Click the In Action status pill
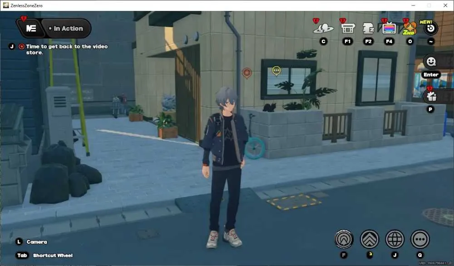The height and width of the screenshot is (266, 454). coord(66,29)
